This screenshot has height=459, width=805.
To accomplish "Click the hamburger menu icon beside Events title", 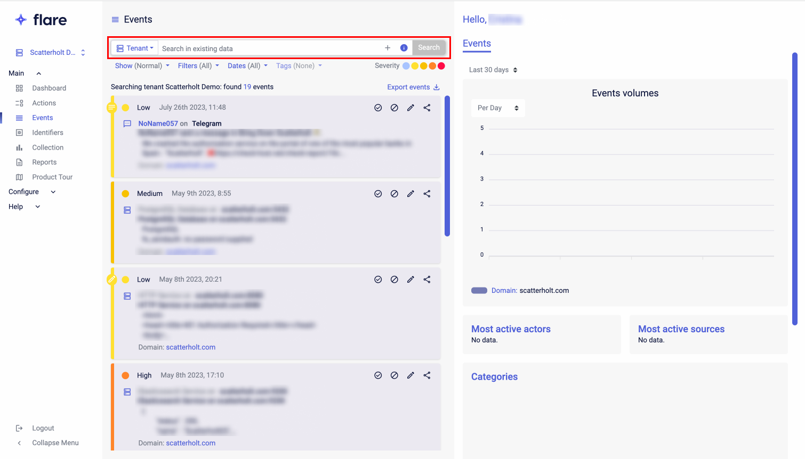I will pyautogui.click(x=115, y=20).
